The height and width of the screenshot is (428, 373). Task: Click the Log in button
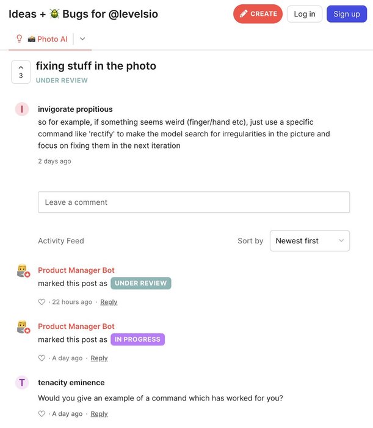[305, 14]
